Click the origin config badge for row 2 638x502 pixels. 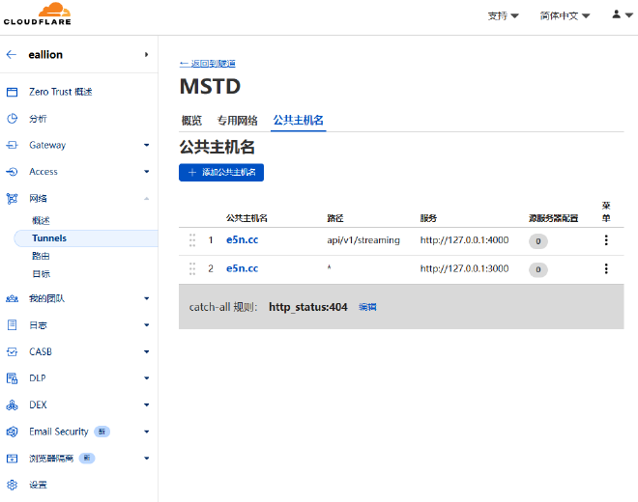tap(537, 270)
